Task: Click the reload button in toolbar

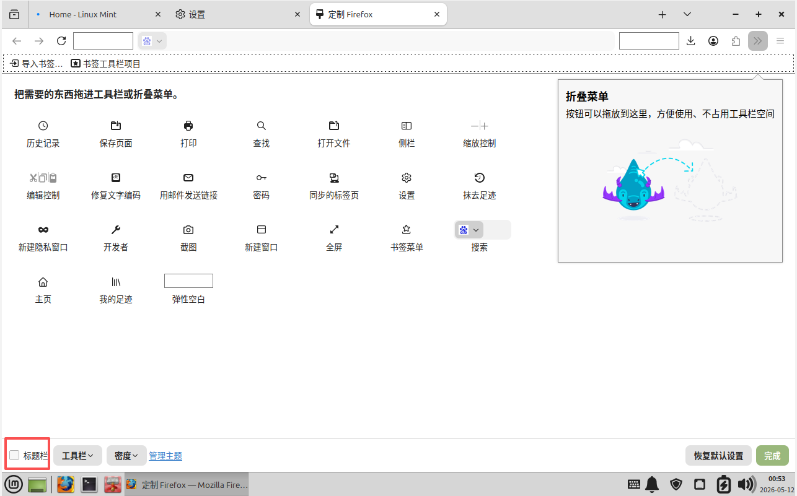Action: pos(61,41)
